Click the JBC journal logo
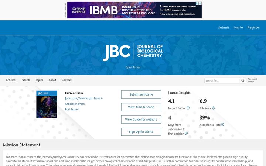The height and width of the screenshot is (166, 266). pos(133,52)
